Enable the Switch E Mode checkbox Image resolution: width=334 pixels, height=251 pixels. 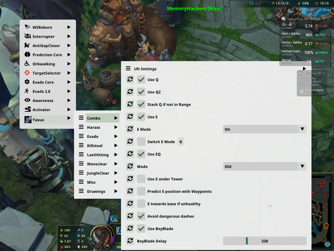click(141, 142)
